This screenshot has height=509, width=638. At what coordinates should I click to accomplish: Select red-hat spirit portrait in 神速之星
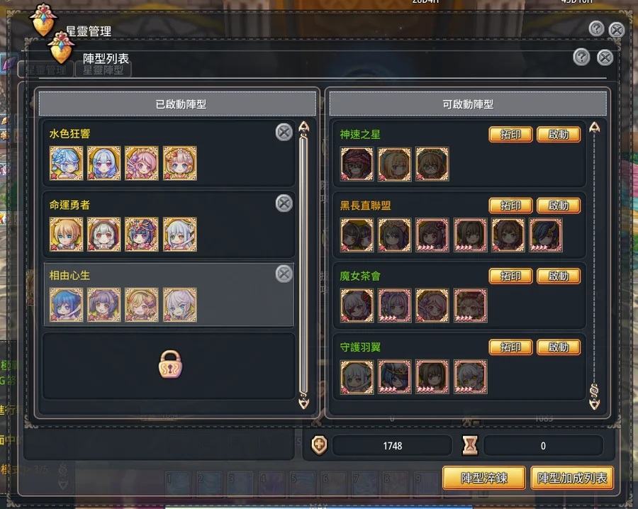tap(357, 164)
